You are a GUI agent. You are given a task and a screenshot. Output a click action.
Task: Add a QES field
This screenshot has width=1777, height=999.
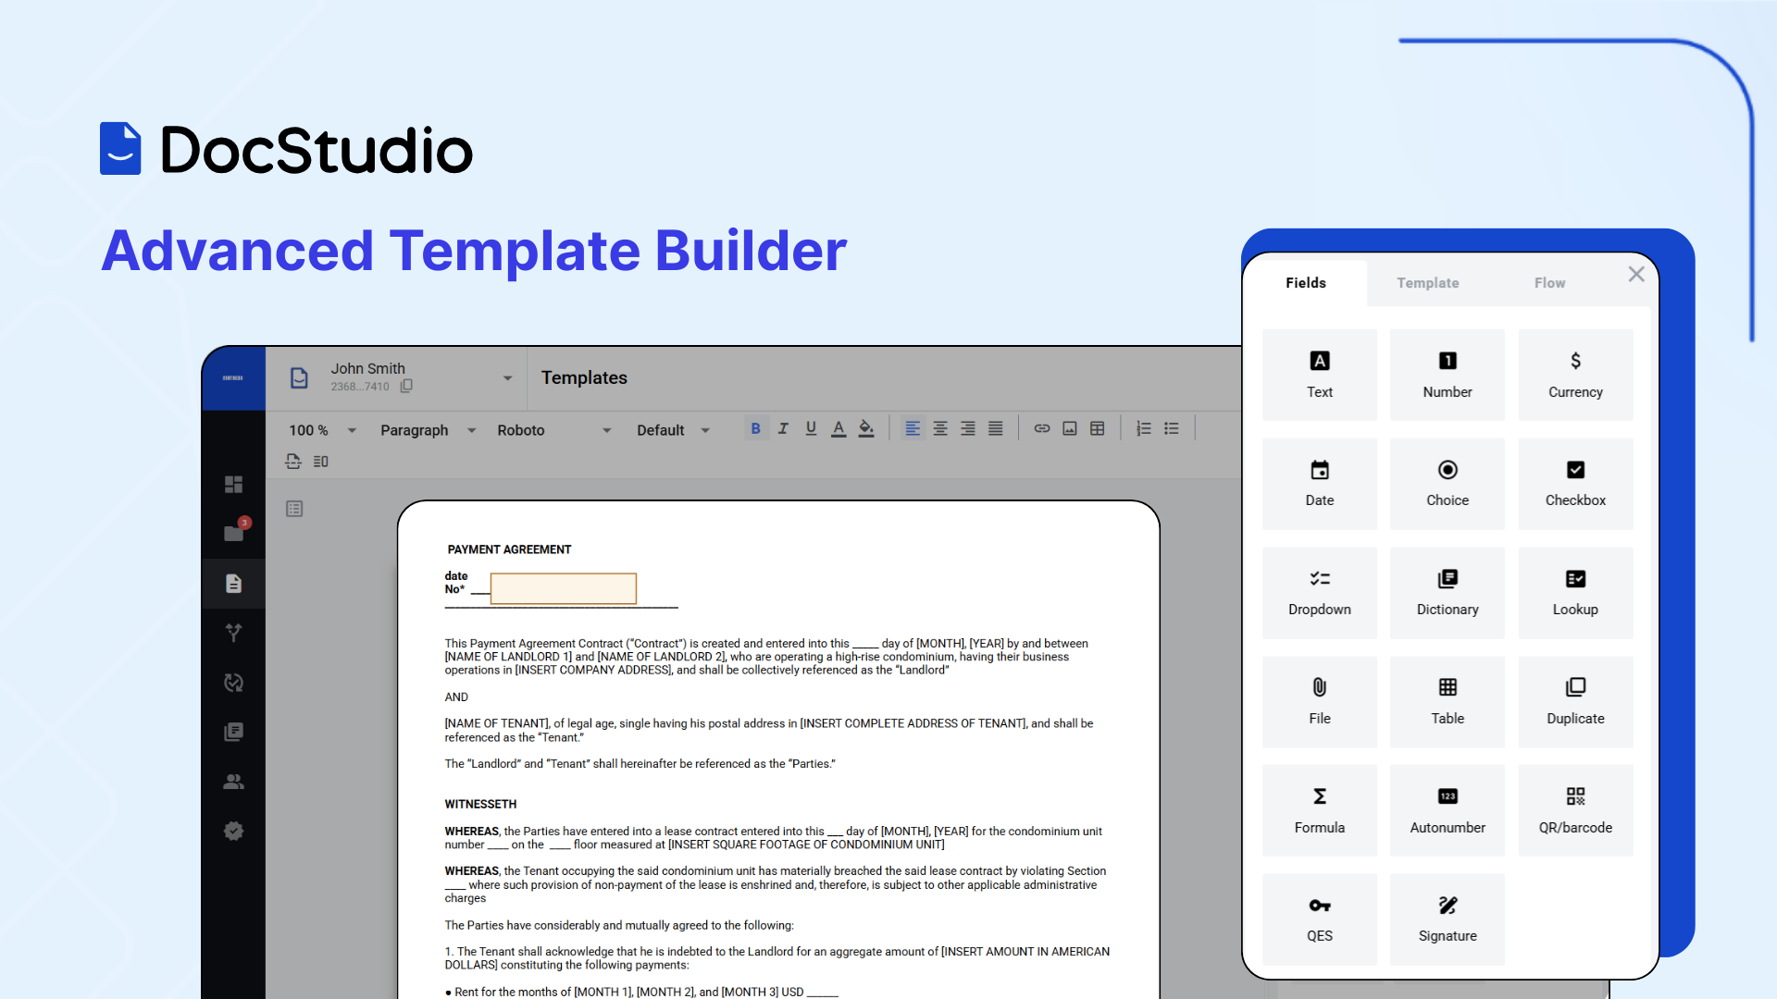coord(1319,919)
